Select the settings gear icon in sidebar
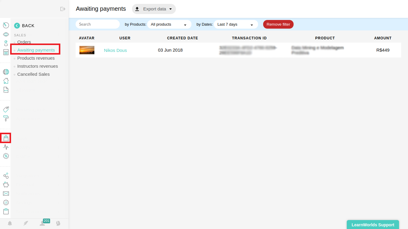Image resolution: width=408 pixels, height=229 pixels. (6, 202)
